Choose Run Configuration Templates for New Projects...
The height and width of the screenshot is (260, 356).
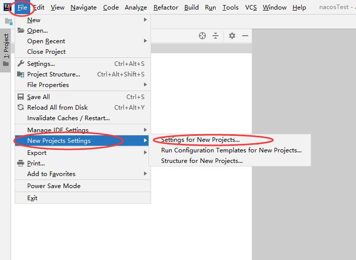pyautogui.click(x=230, y=150)
